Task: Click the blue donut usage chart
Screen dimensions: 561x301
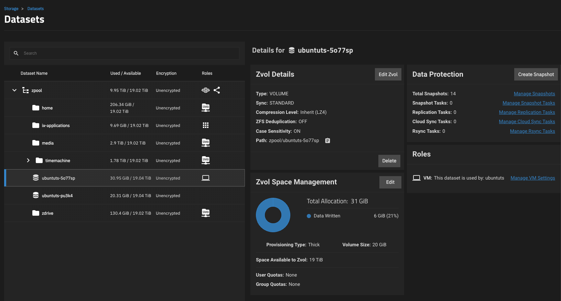Action: [x=273, y=215]
